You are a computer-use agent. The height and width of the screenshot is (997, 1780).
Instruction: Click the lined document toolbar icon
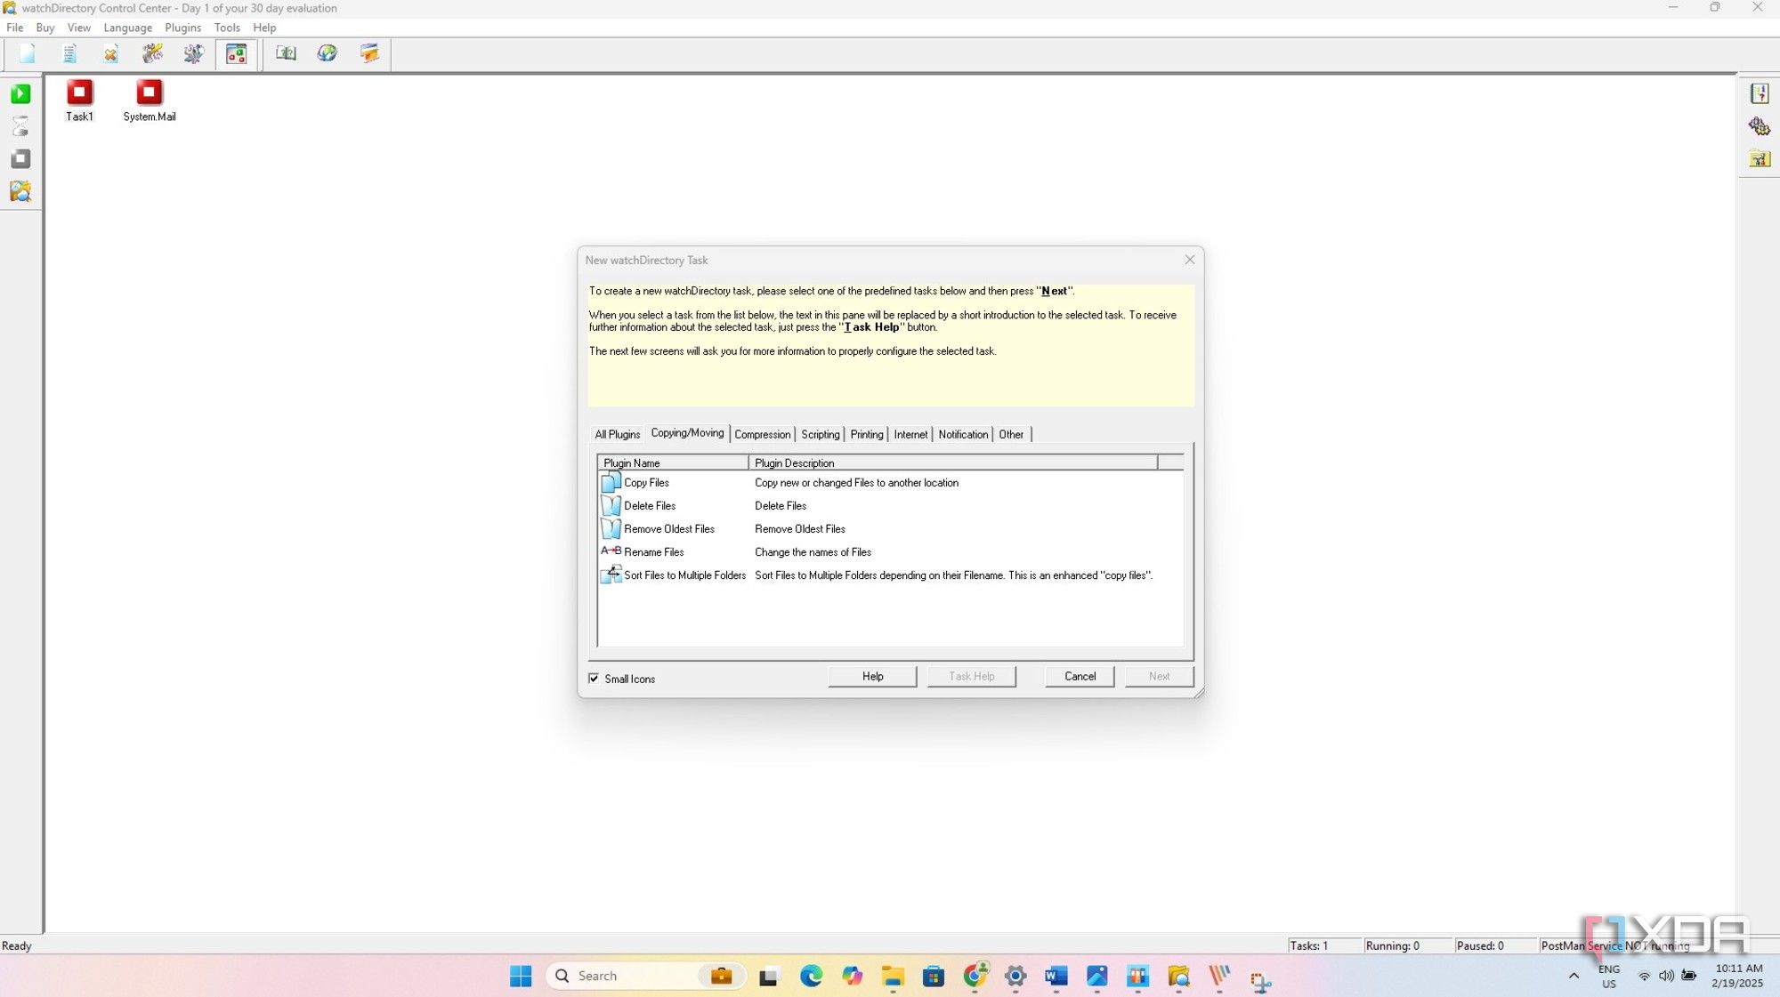(69, 54)
